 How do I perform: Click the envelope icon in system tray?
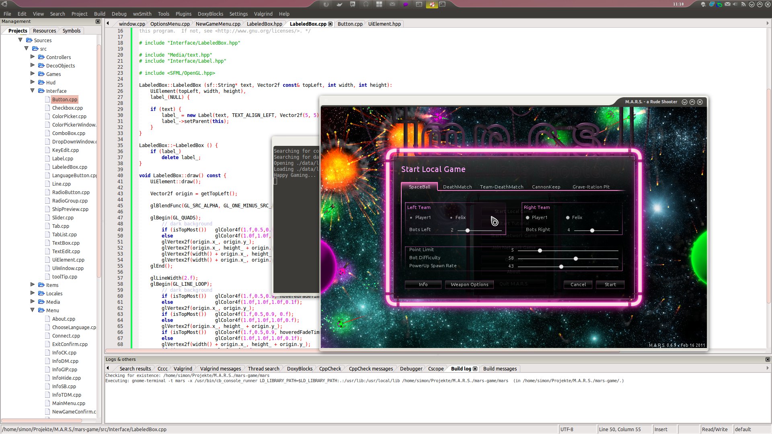(727, 4)
